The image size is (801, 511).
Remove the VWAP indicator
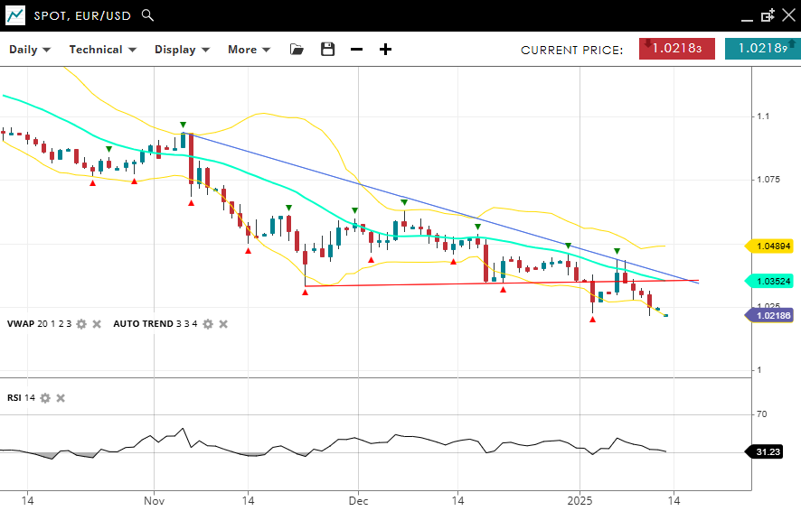coord(97,324)
